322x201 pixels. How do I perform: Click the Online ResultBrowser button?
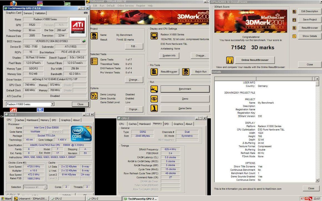(x=255, y=60)
